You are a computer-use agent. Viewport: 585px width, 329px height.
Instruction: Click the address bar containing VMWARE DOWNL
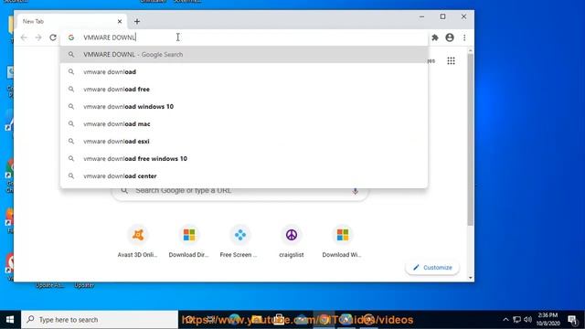[x=244, y=37]
